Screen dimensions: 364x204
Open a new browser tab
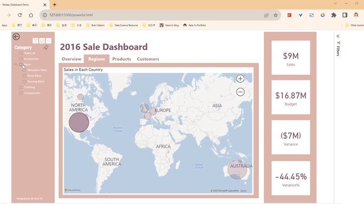(55, 5)
